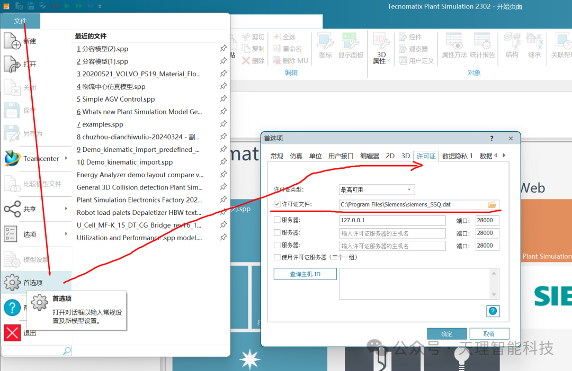Click the license file path field

[x=413, y=205]
